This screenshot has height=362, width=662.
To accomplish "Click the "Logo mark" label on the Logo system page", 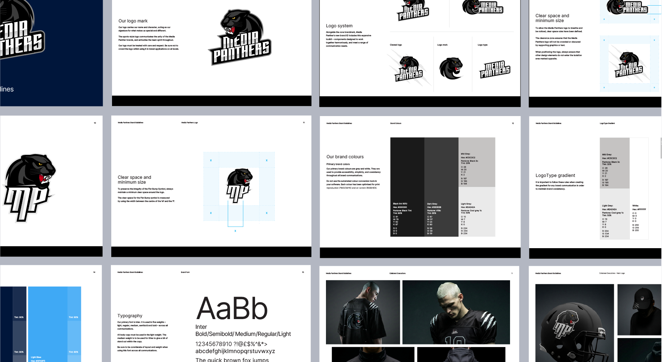I will point(442,45).
